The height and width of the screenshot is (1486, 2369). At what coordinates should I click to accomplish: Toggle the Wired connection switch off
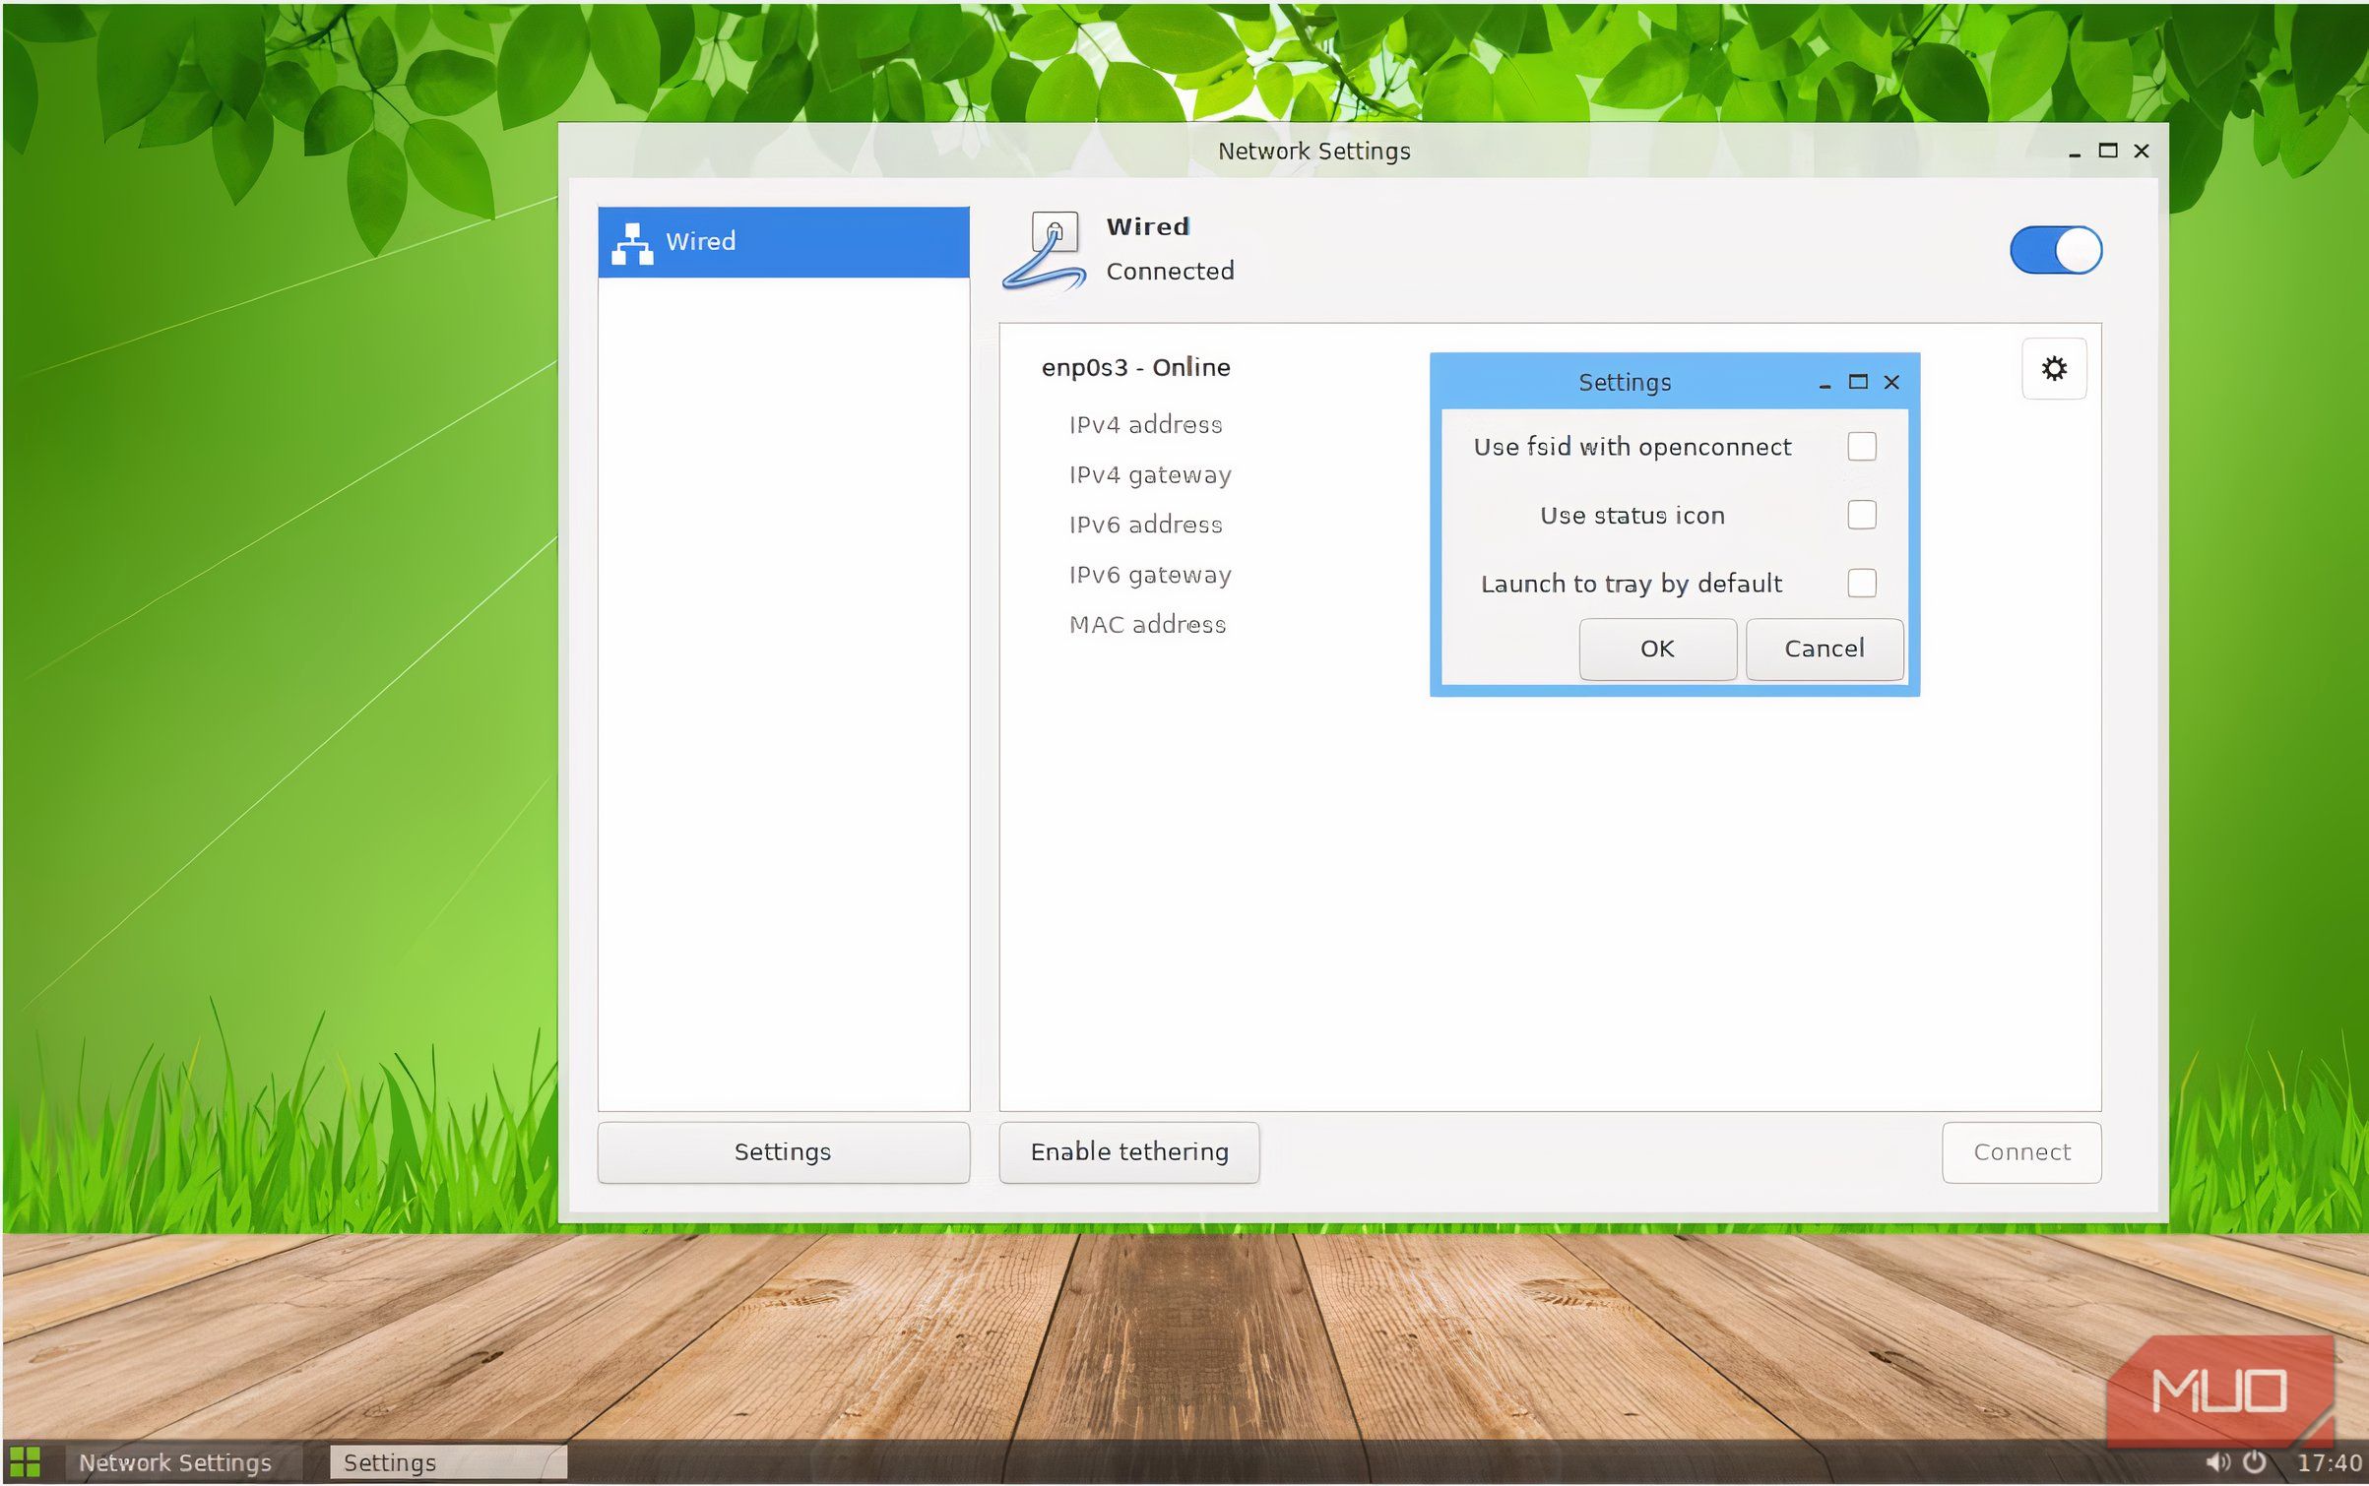[x=2056, y=250]
